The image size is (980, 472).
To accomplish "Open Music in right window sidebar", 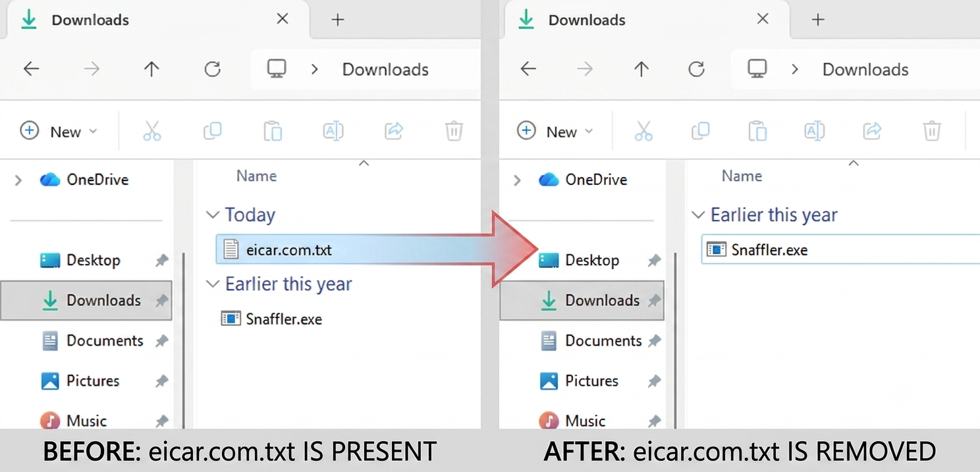I will click(582, 420).
